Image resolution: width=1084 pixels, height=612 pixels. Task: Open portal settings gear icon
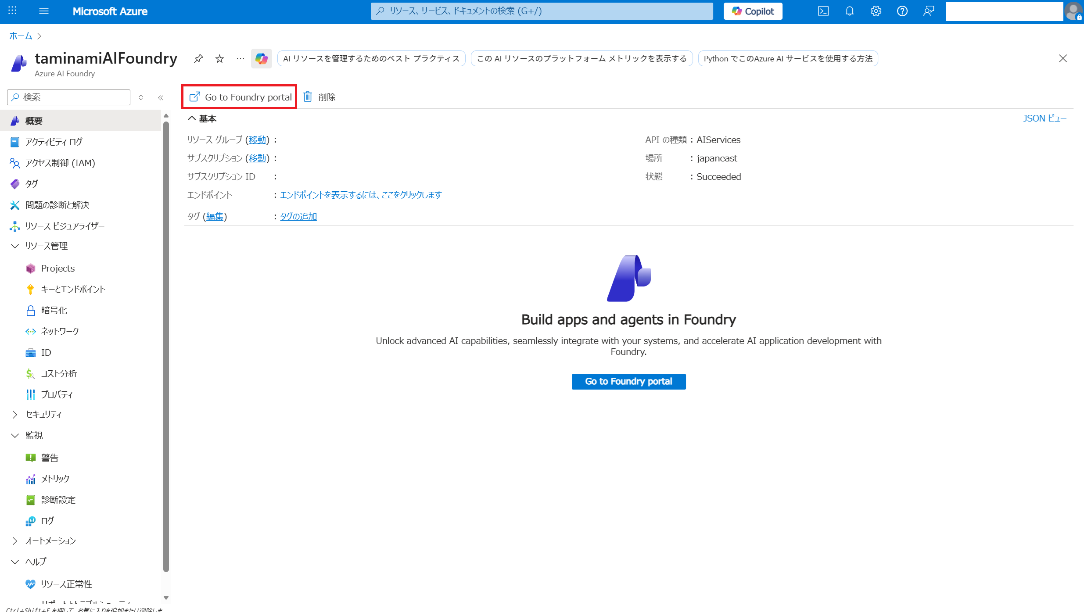pos(876,11)
